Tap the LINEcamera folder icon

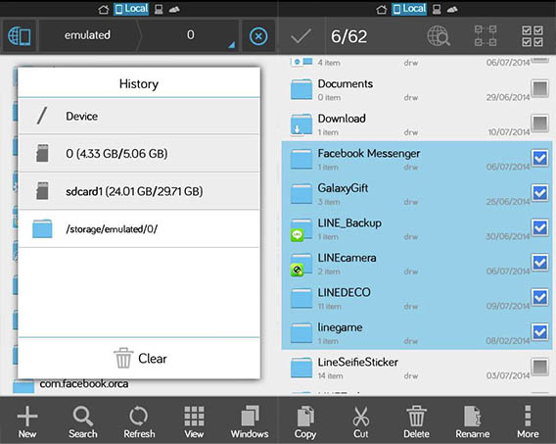pos(301,265)
